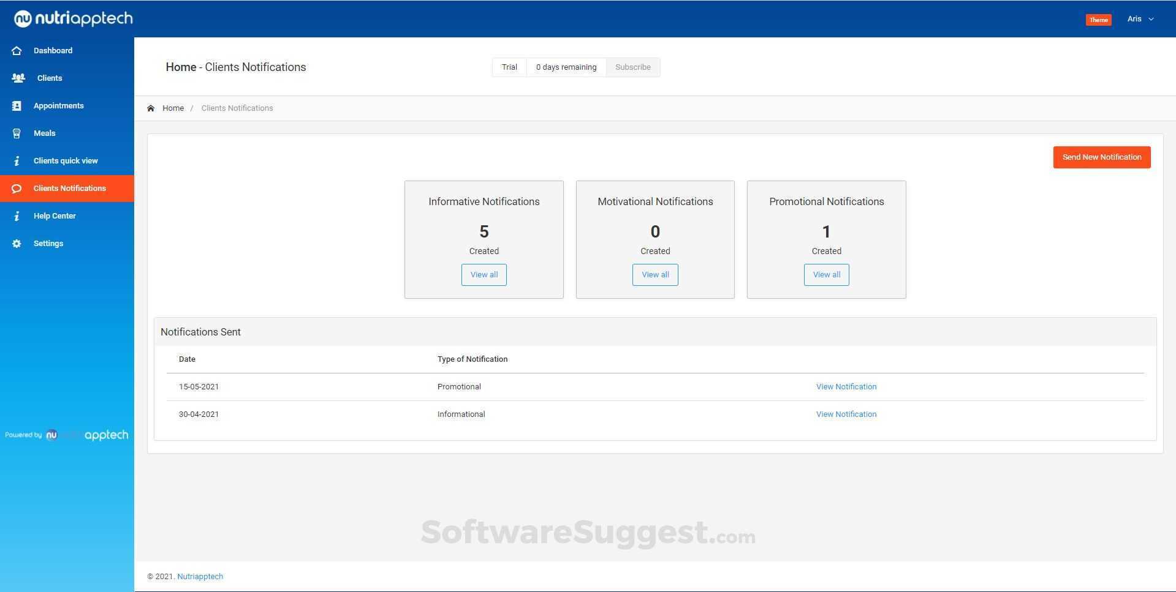Click the home icon in the breadcrumb
1176x592 pixels.
point(151,108)
